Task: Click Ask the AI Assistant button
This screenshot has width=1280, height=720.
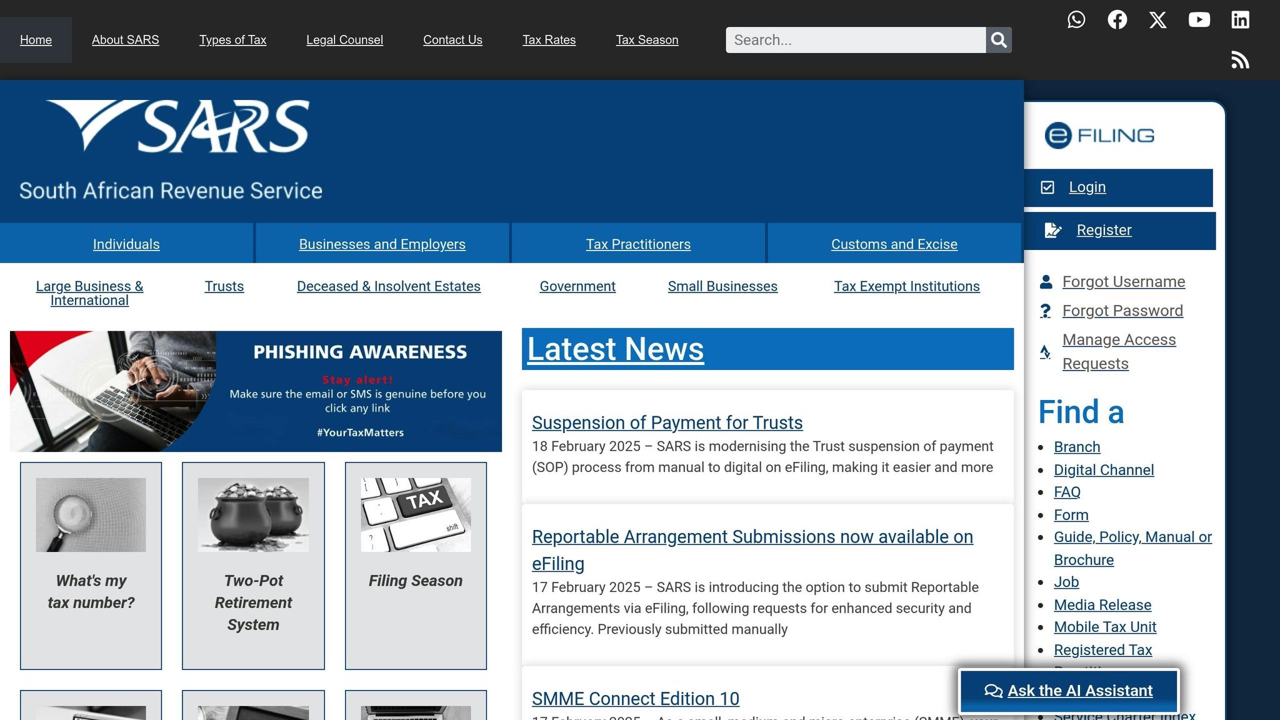Action: tap(1069, 691)
